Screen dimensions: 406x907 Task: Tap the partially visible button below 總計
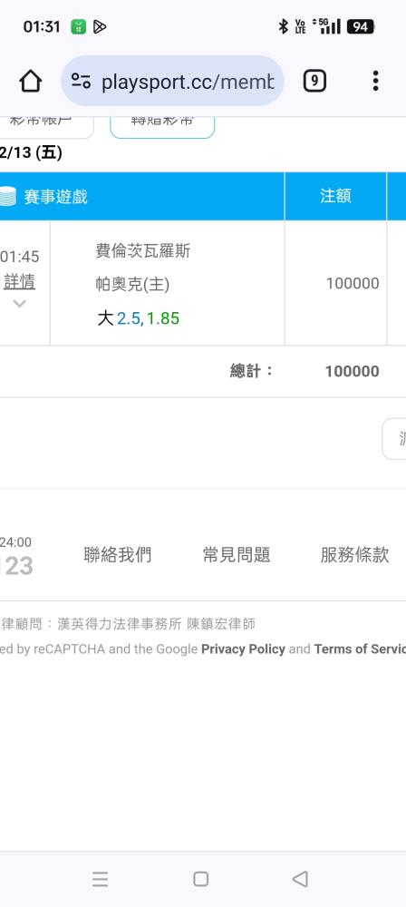tap(394, 438)
